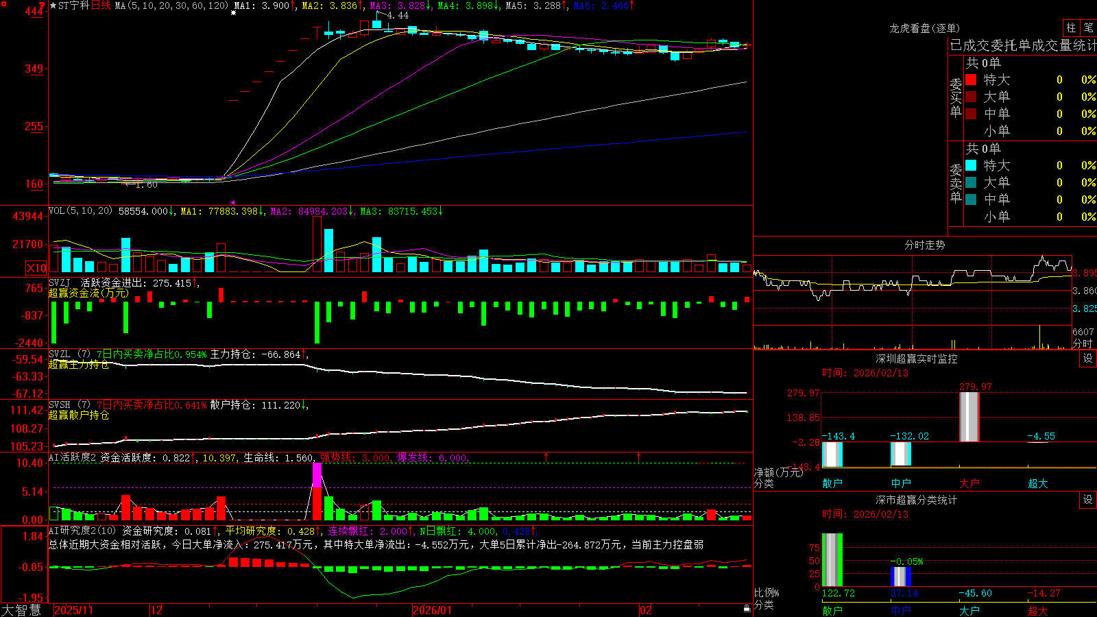
Task: Click MA(5,10,20,30,60,120) indicator parameters
Action: point(171,5)
